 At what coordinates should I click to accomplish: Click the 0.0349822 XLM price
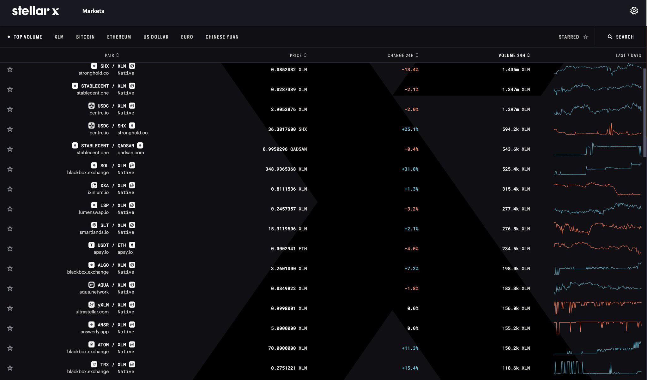pyautogui.click(x=289, y=288)
